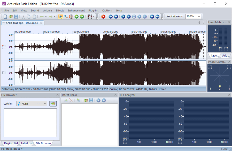Image resolution: width=232 pixels, height=151 pixels.
Task: Switch to the Volu... meter tab
Action: point(225,55)
